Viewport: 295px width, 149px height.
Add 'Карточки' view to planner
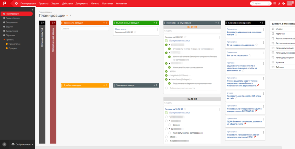(280, 34)
